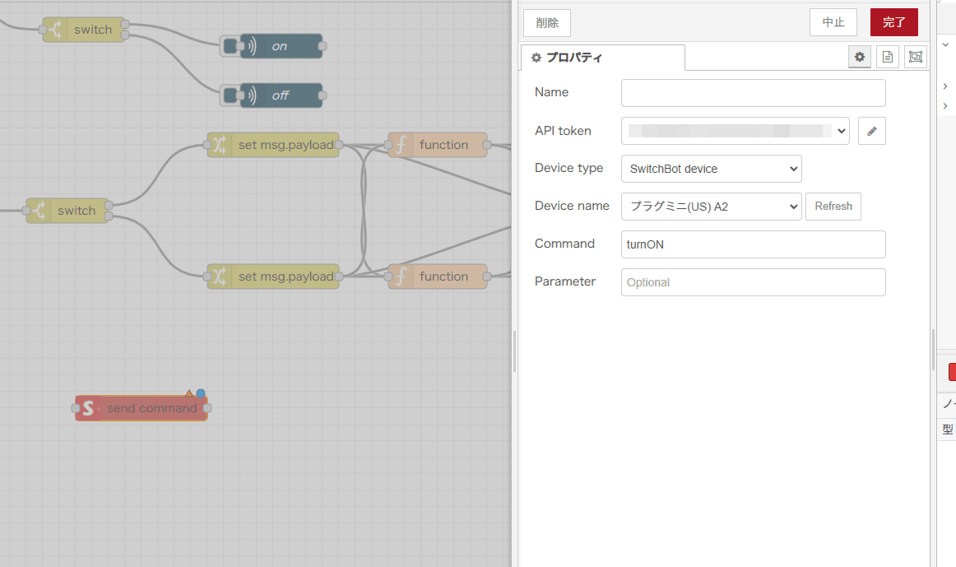Click the 削除 (Delete) button
956x567 pixels.
point(546,22)
